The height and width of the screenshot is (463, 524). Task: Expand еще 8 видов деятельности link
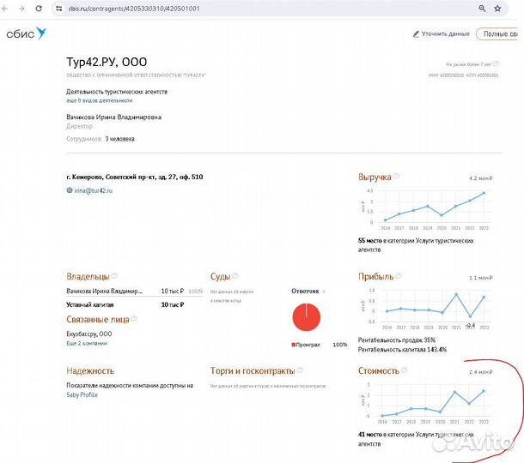pyautogui.click(x=100, y=100)
